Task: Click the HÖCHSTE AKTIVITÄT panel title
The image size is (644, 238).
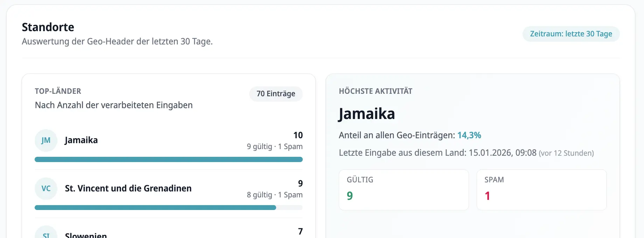Action: [x=375, y=91]
